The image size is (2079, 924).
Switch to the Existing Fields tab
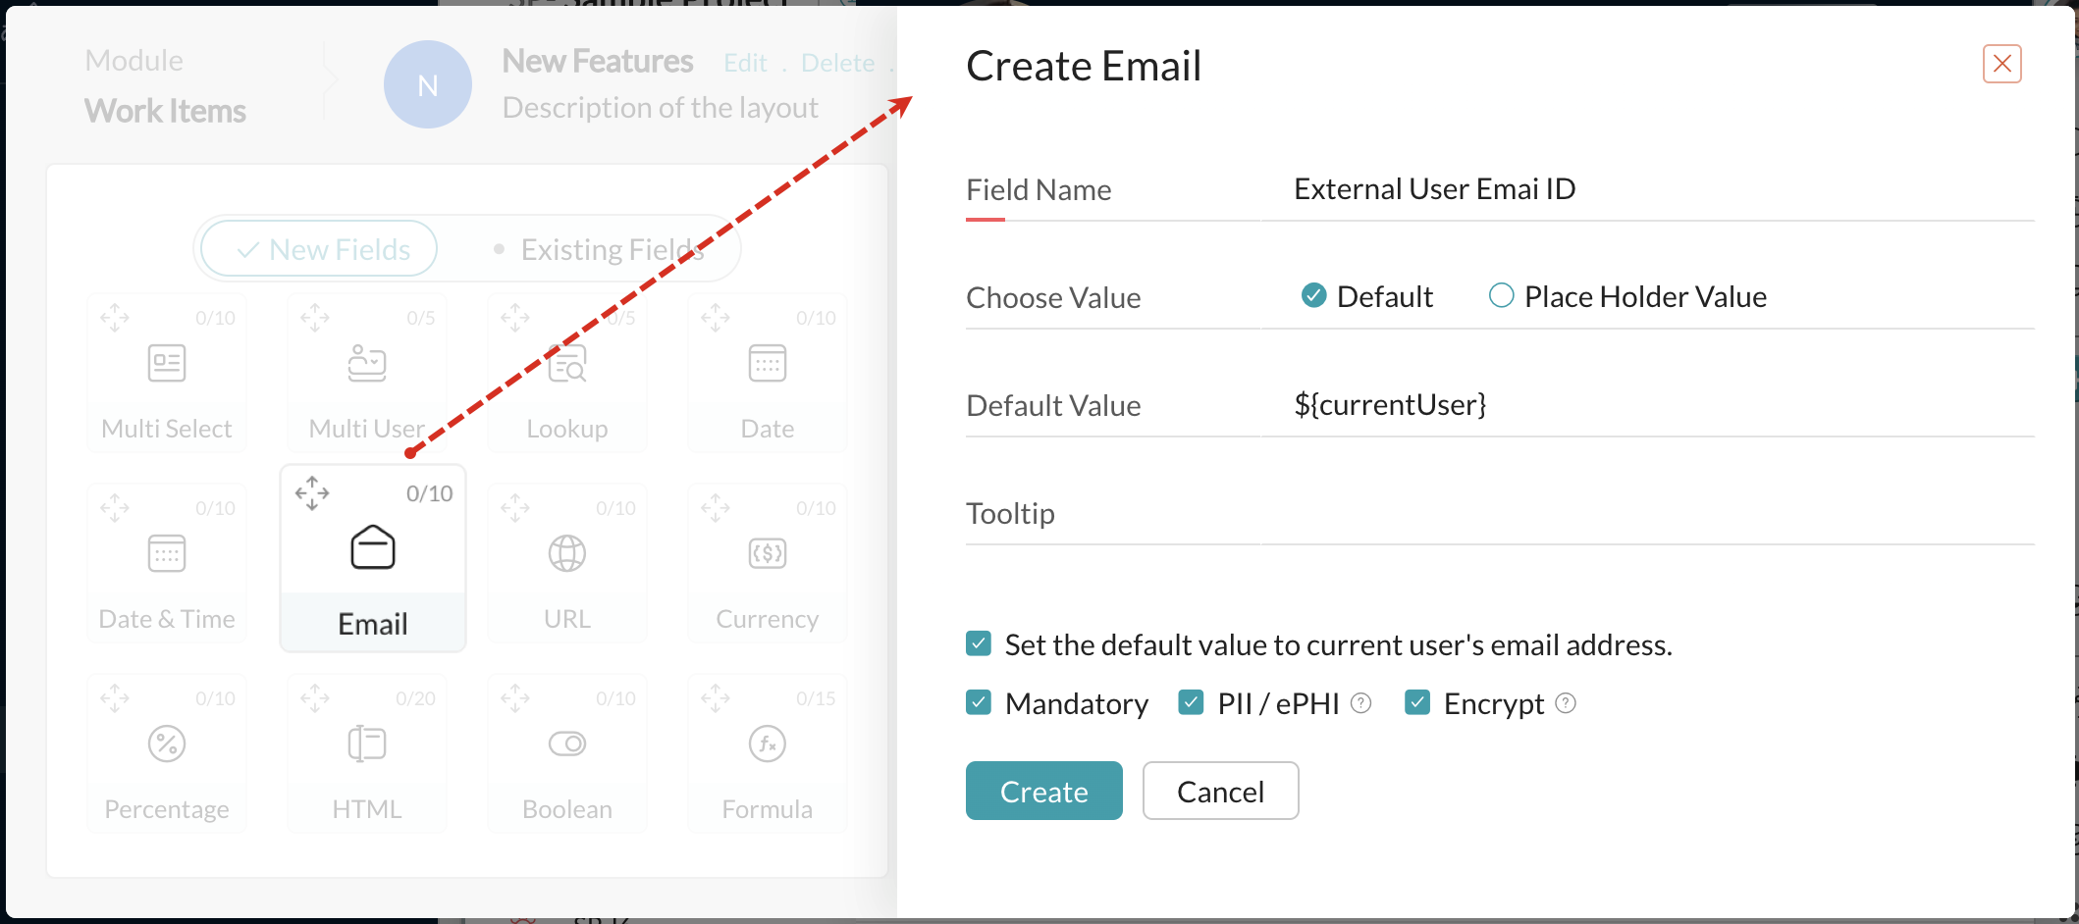tap(600, 249)
